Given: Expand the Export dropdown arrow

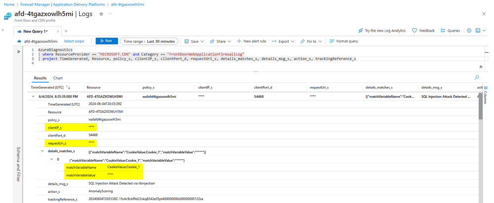Looking at the screenshot, I should [x=293, y=41].
